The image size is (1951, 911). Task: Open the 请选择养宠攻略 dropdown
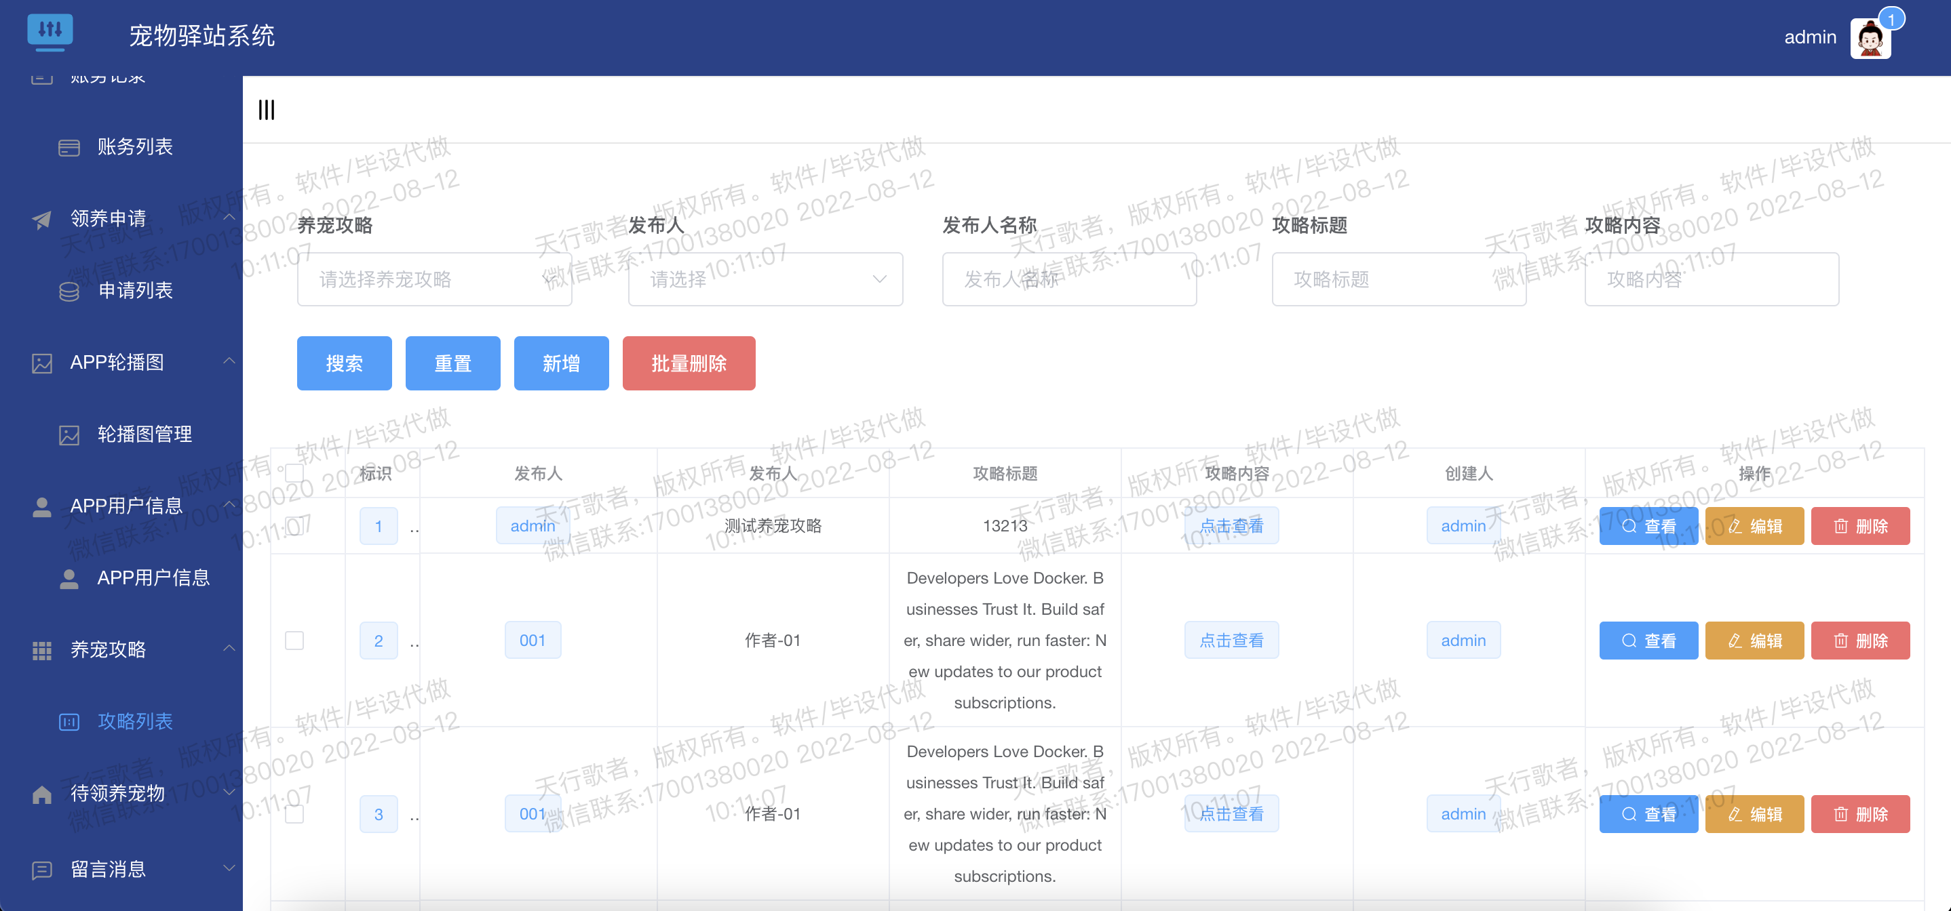435,279
